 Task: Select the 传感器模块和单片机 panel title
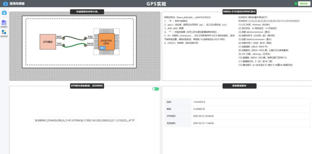coord(87,12)
